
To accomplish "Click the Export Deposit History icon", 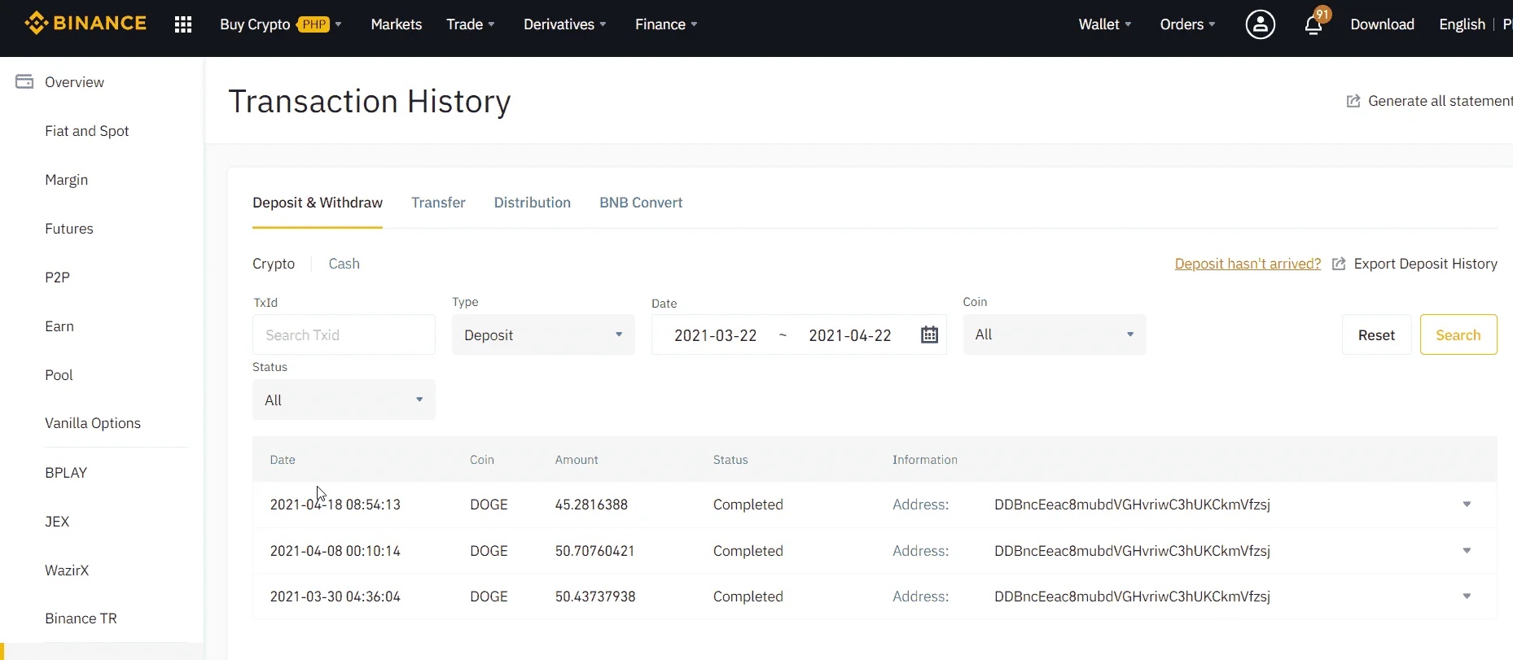I will pyautogui.click(x=1339, y=264).
